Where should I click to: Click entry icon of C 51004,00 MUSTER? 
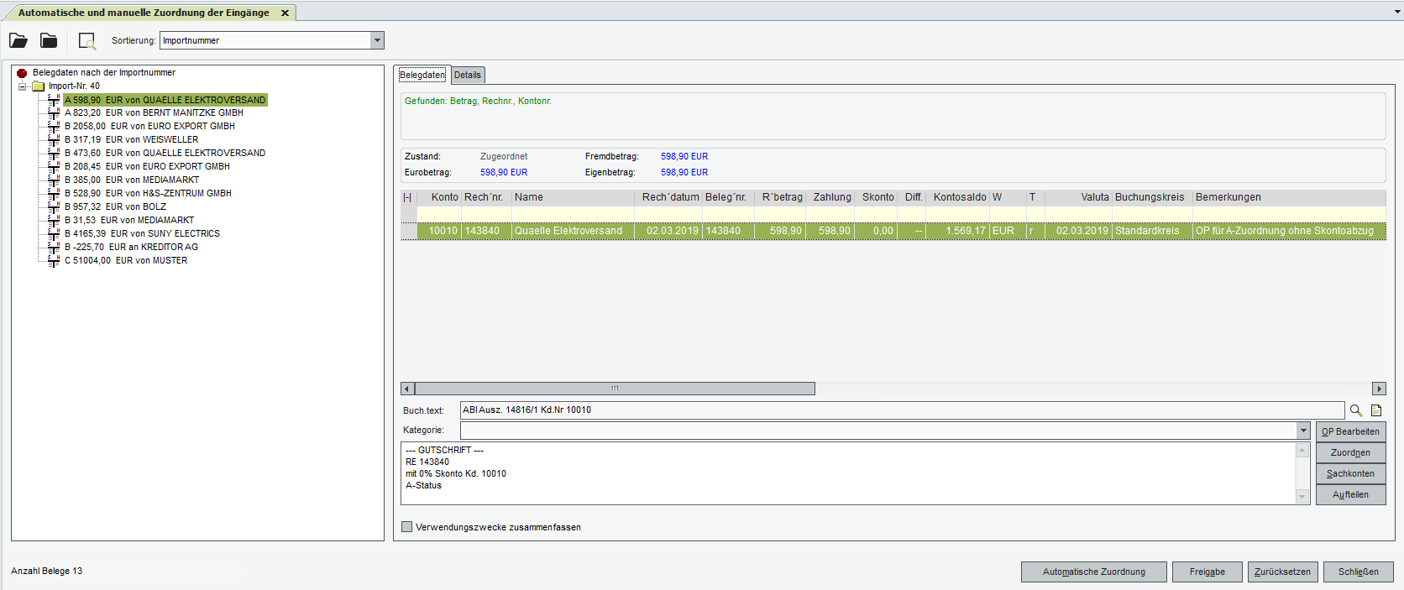(x=54, y=261)
